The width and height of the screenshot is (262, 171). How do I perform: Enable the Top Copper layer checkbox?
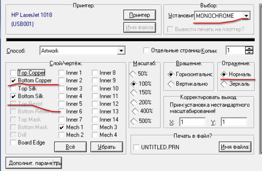[13, 73]
